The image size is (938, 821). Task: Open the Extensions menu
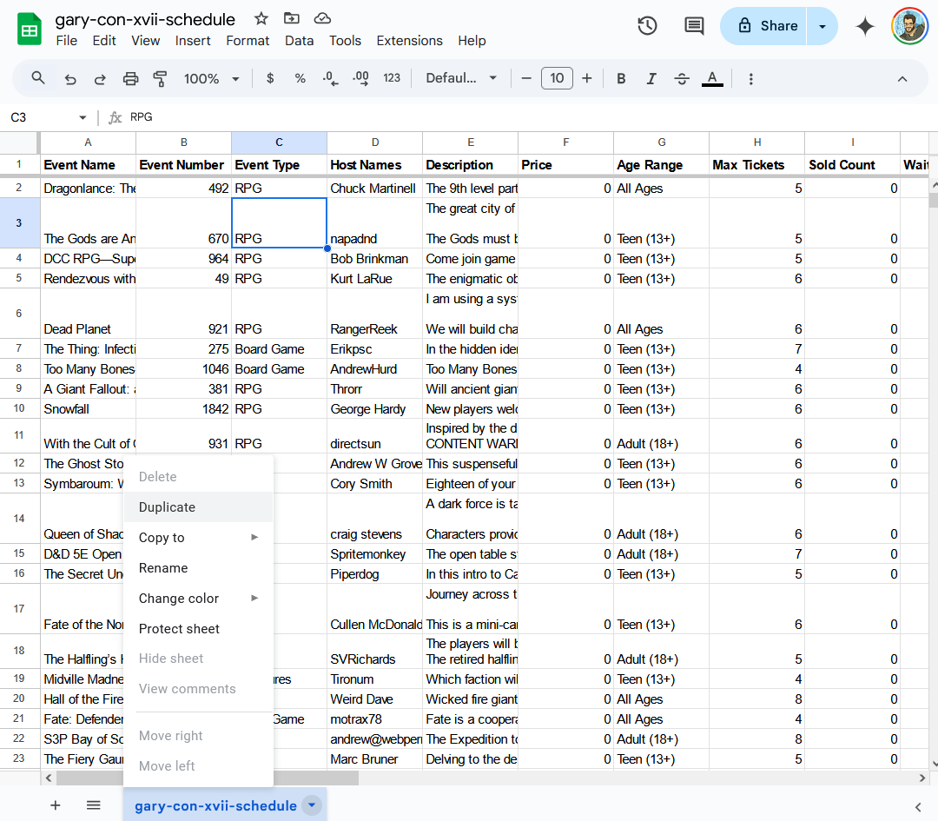(x=409, y=41)
